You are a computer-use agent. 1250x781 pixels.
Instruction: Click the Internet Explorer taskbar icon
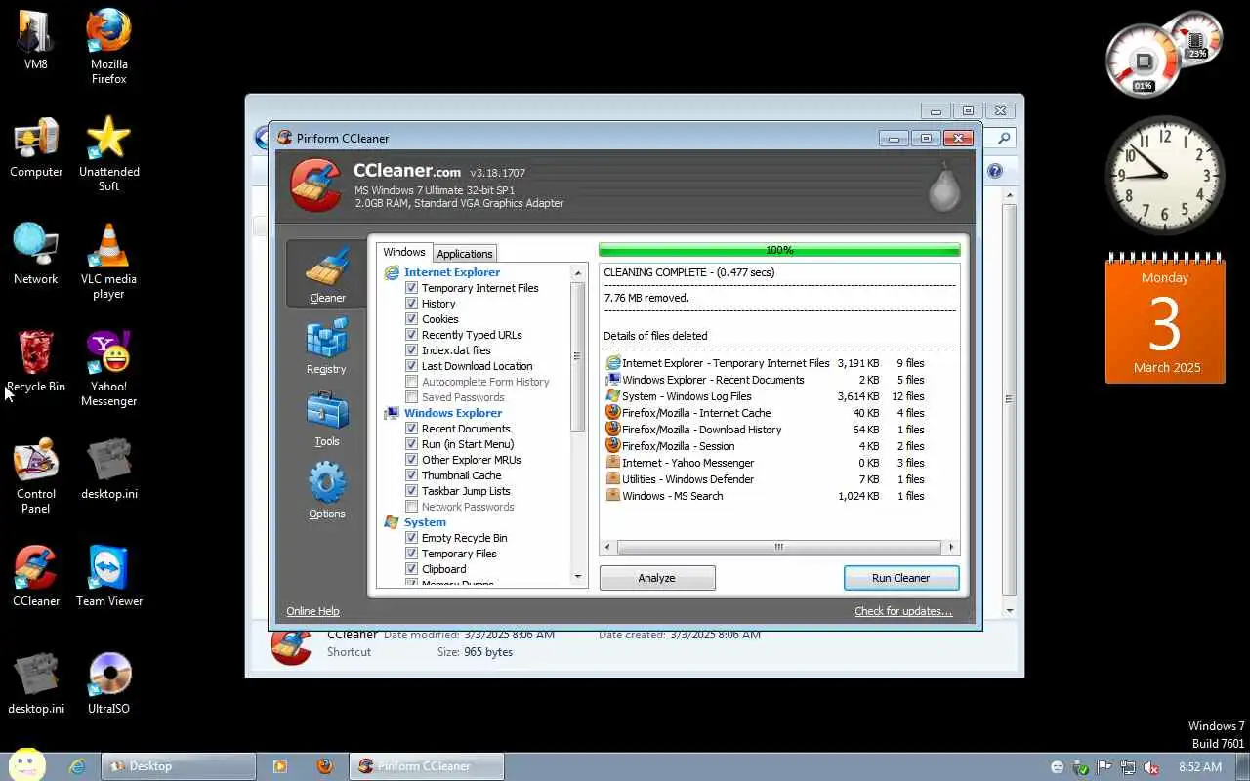(x=77, y=766)
